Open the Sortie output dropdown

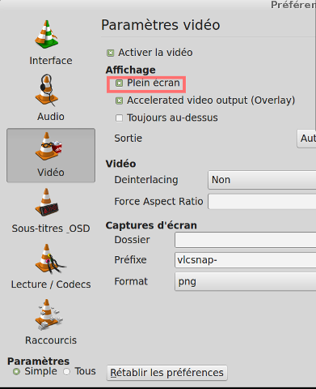(x=306, y=139)
